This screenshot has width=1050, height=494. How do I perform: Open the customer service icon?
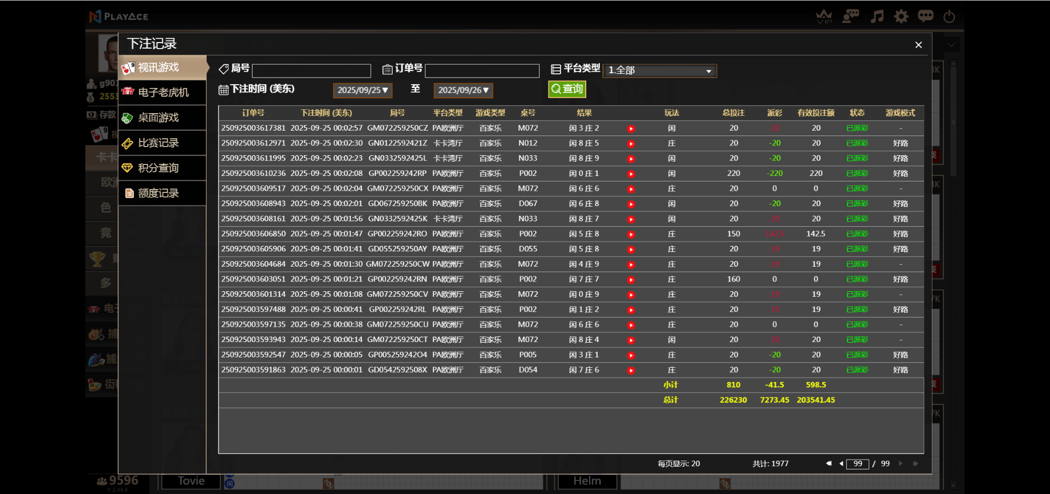[x=850, y=16]
